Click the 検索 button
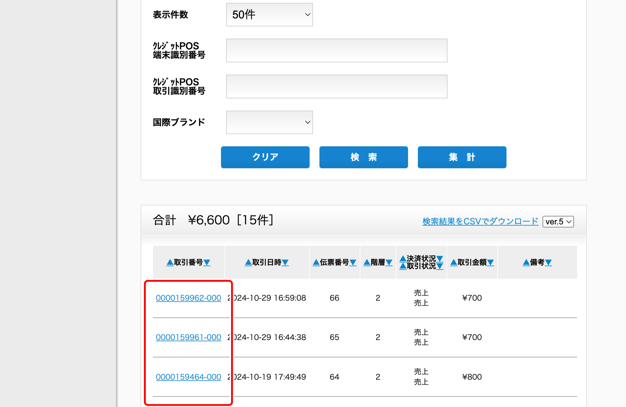The width and height of the screenshot is (626, 407). [x=364, y=157]
